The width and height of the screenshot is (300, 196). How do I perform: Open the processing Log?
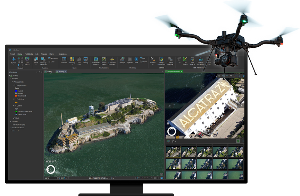coord(142,58)
